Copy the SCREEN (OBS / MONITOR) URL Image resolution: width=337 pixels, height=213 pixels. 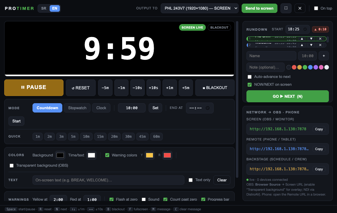click(x=319, y=129)
